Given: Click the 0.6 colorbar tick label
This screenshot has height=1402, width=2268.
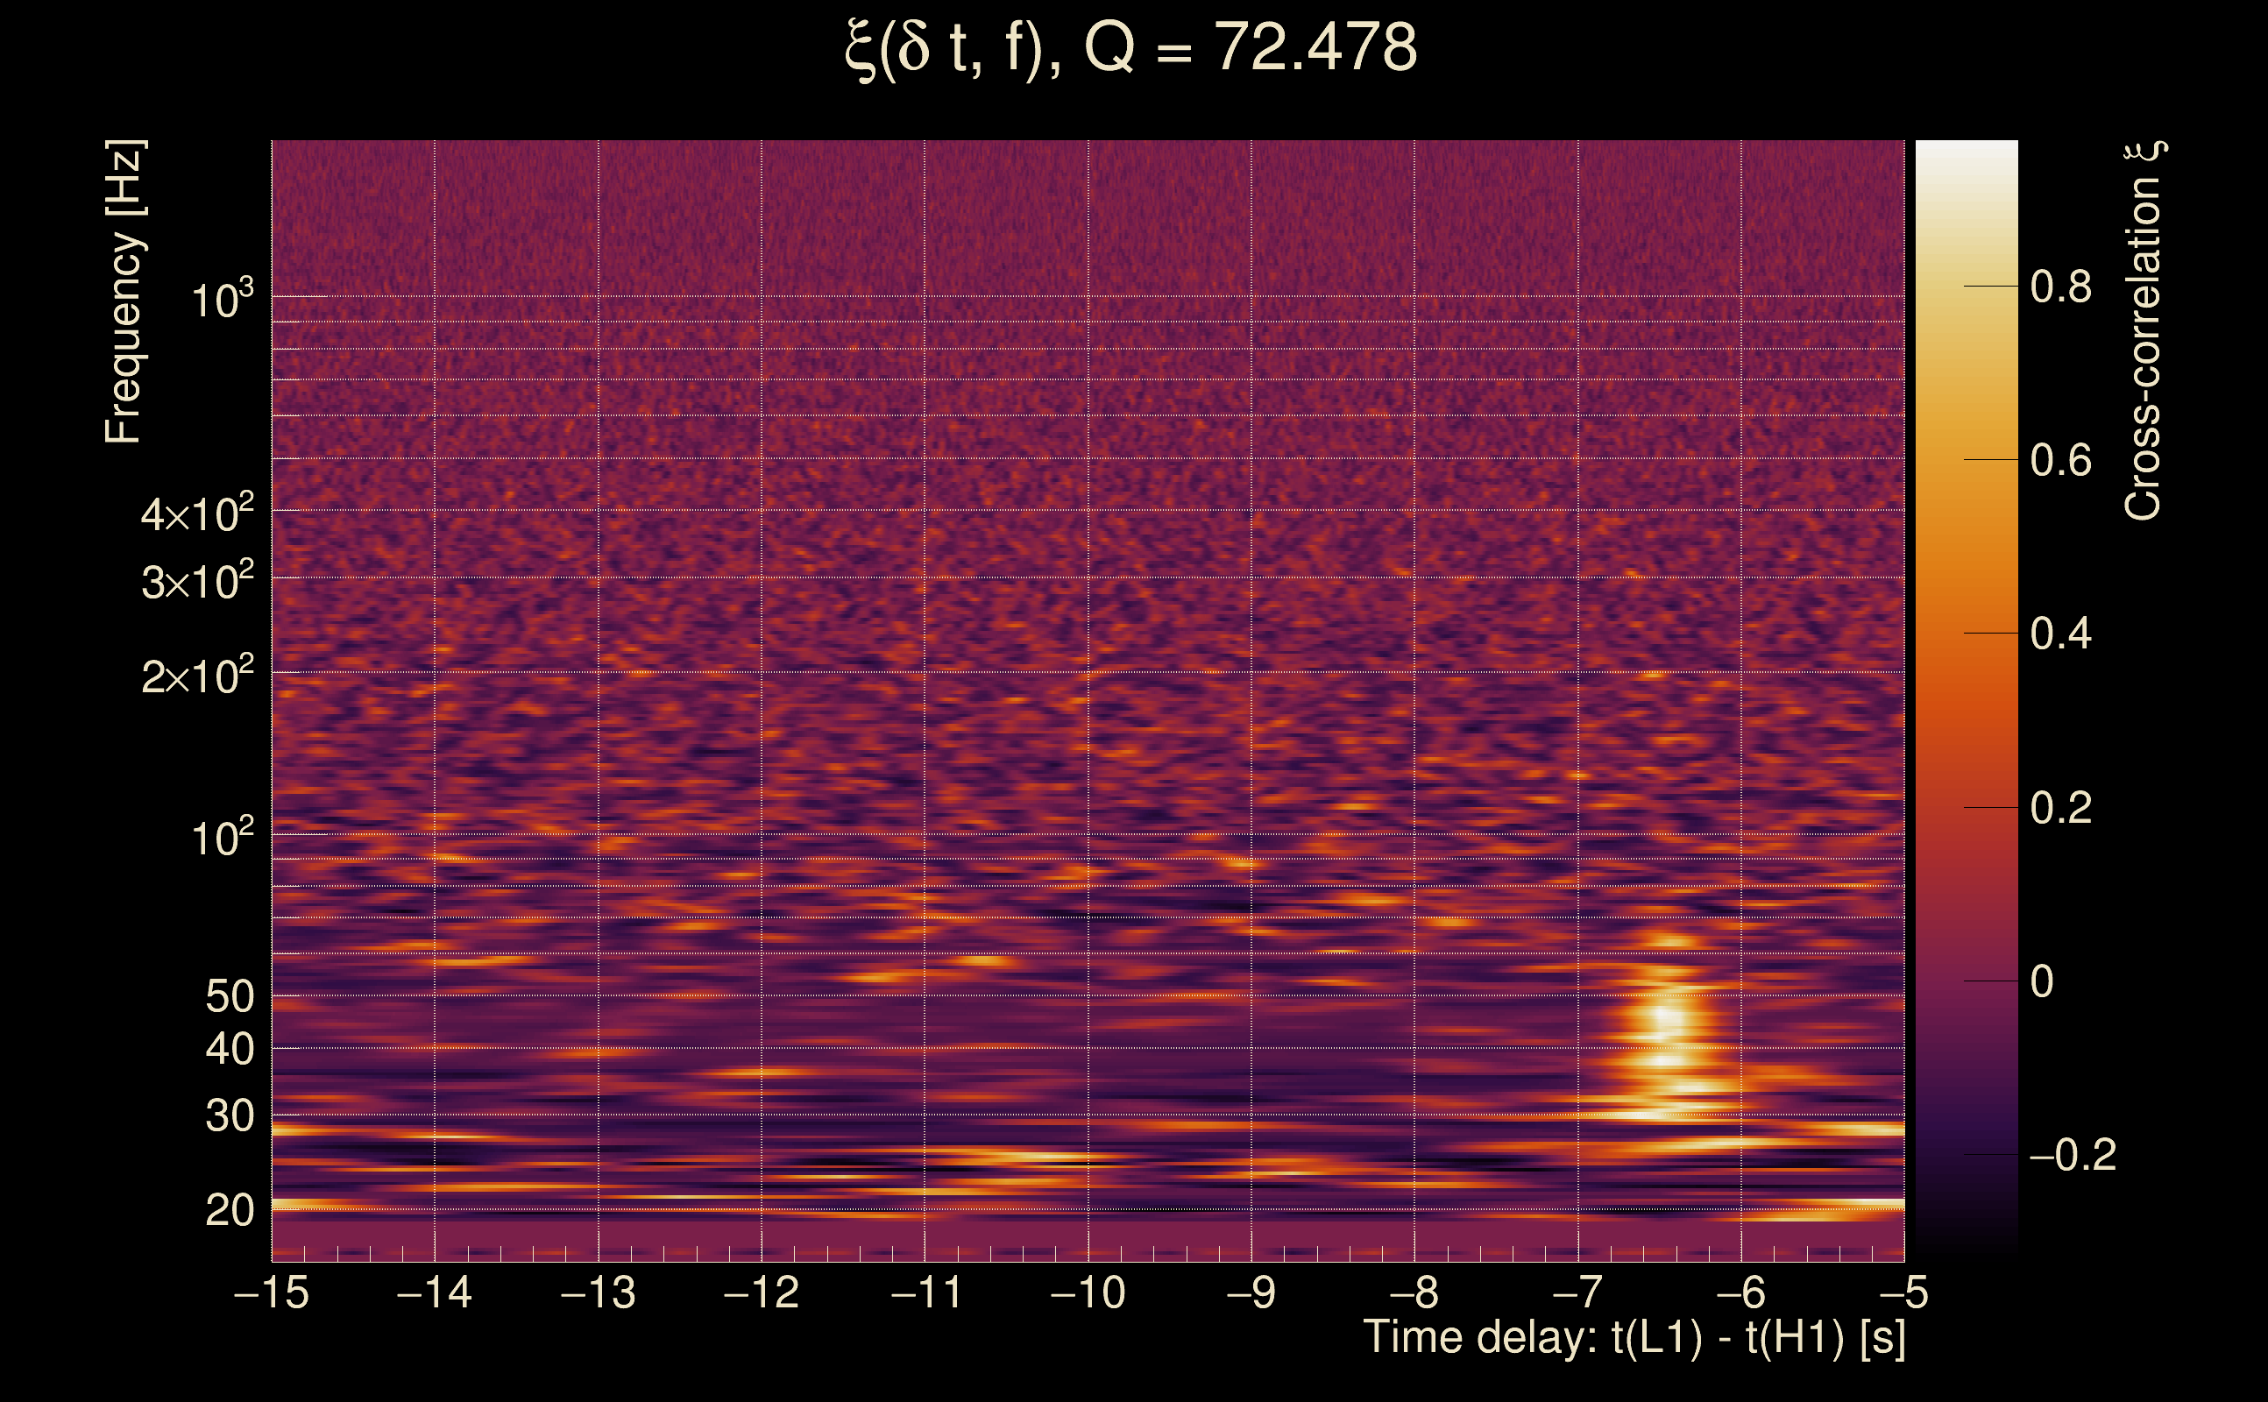Looking at the screenshot, I should click(x=2060, y=460).
